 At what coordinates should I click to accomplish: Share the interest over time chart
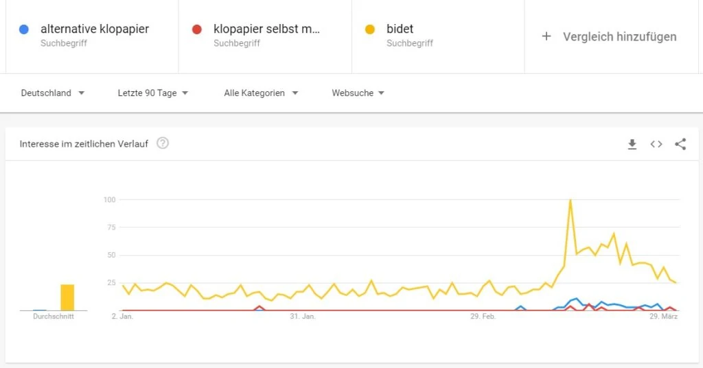click(680, 144)
